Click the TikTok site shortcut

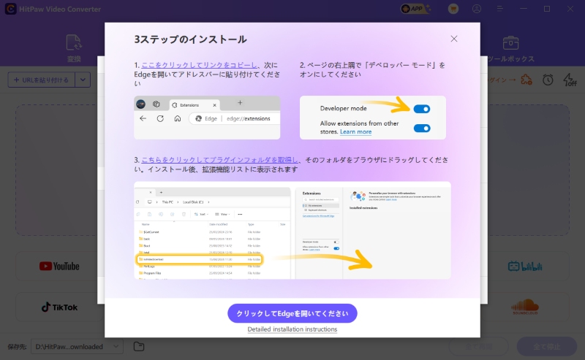59,307
